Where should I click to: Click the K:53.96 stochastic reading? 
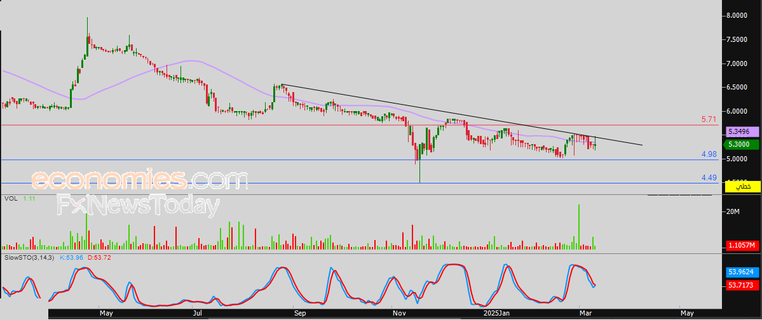pos(71,257)
